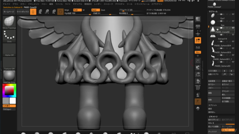The width and height of the screenshot is (239, 134).
Task: Click the ディバイド divide button
Action: coord(214,131)
